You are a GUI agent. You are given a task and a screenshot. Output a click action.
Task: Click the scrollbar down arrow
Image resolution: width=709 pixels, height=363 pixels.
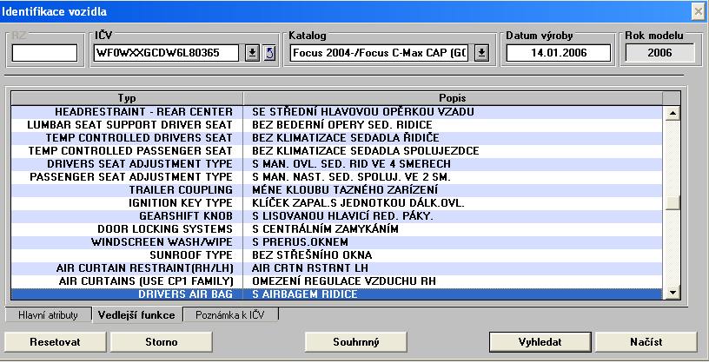(x=672, y=294)
